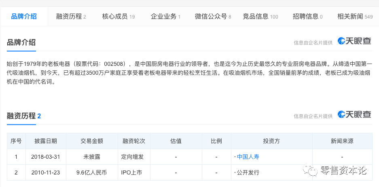Click the 投资方 column header

pyautogui.click(x=272, y=141)
